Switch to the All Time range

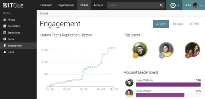[x=194, y=24]
